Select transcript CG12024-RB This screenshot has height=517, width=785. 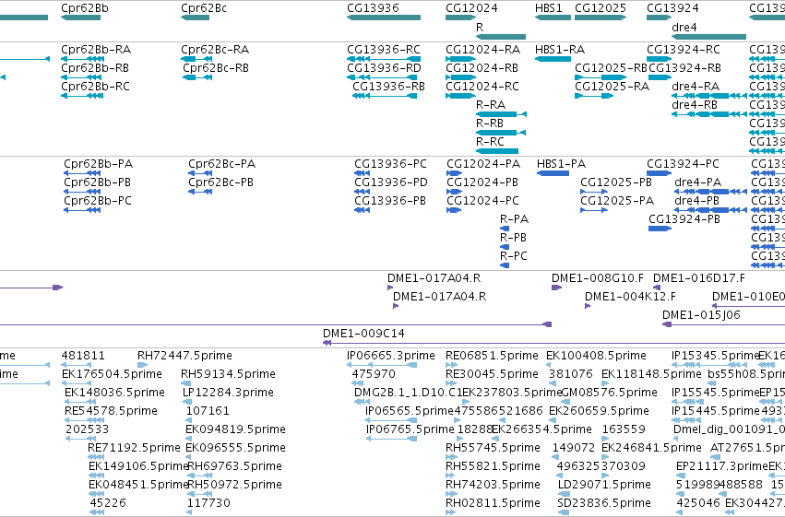coord(482,68)
